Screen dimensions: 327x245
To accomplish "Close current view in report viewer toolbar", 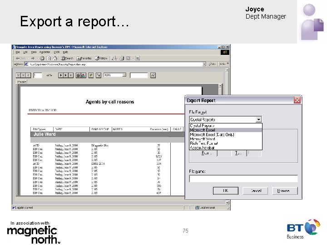I will click(x=18, y=75).
